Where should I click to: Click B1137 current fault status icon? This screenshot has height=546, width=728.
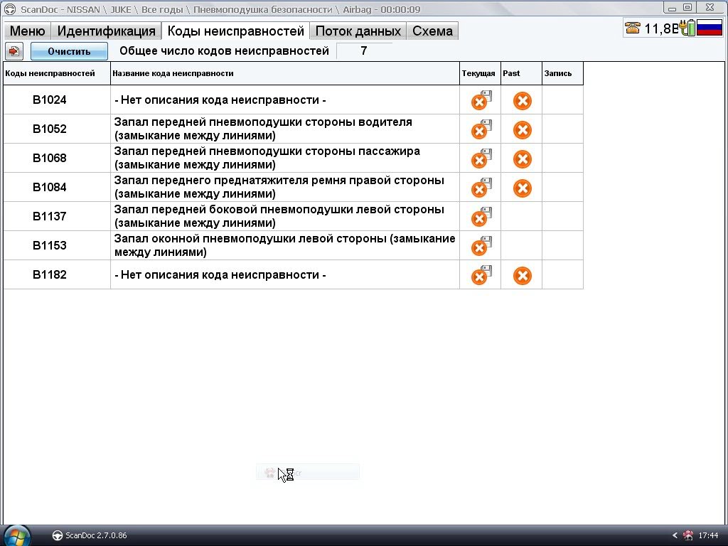click(x=481, y=217)
